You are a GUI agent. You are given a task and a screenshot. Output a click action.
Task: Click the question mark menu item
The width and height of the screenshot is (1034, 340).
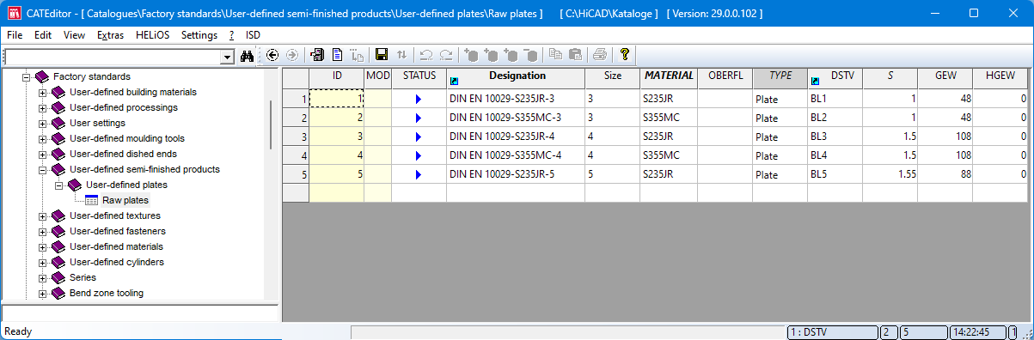pos(231,35)
